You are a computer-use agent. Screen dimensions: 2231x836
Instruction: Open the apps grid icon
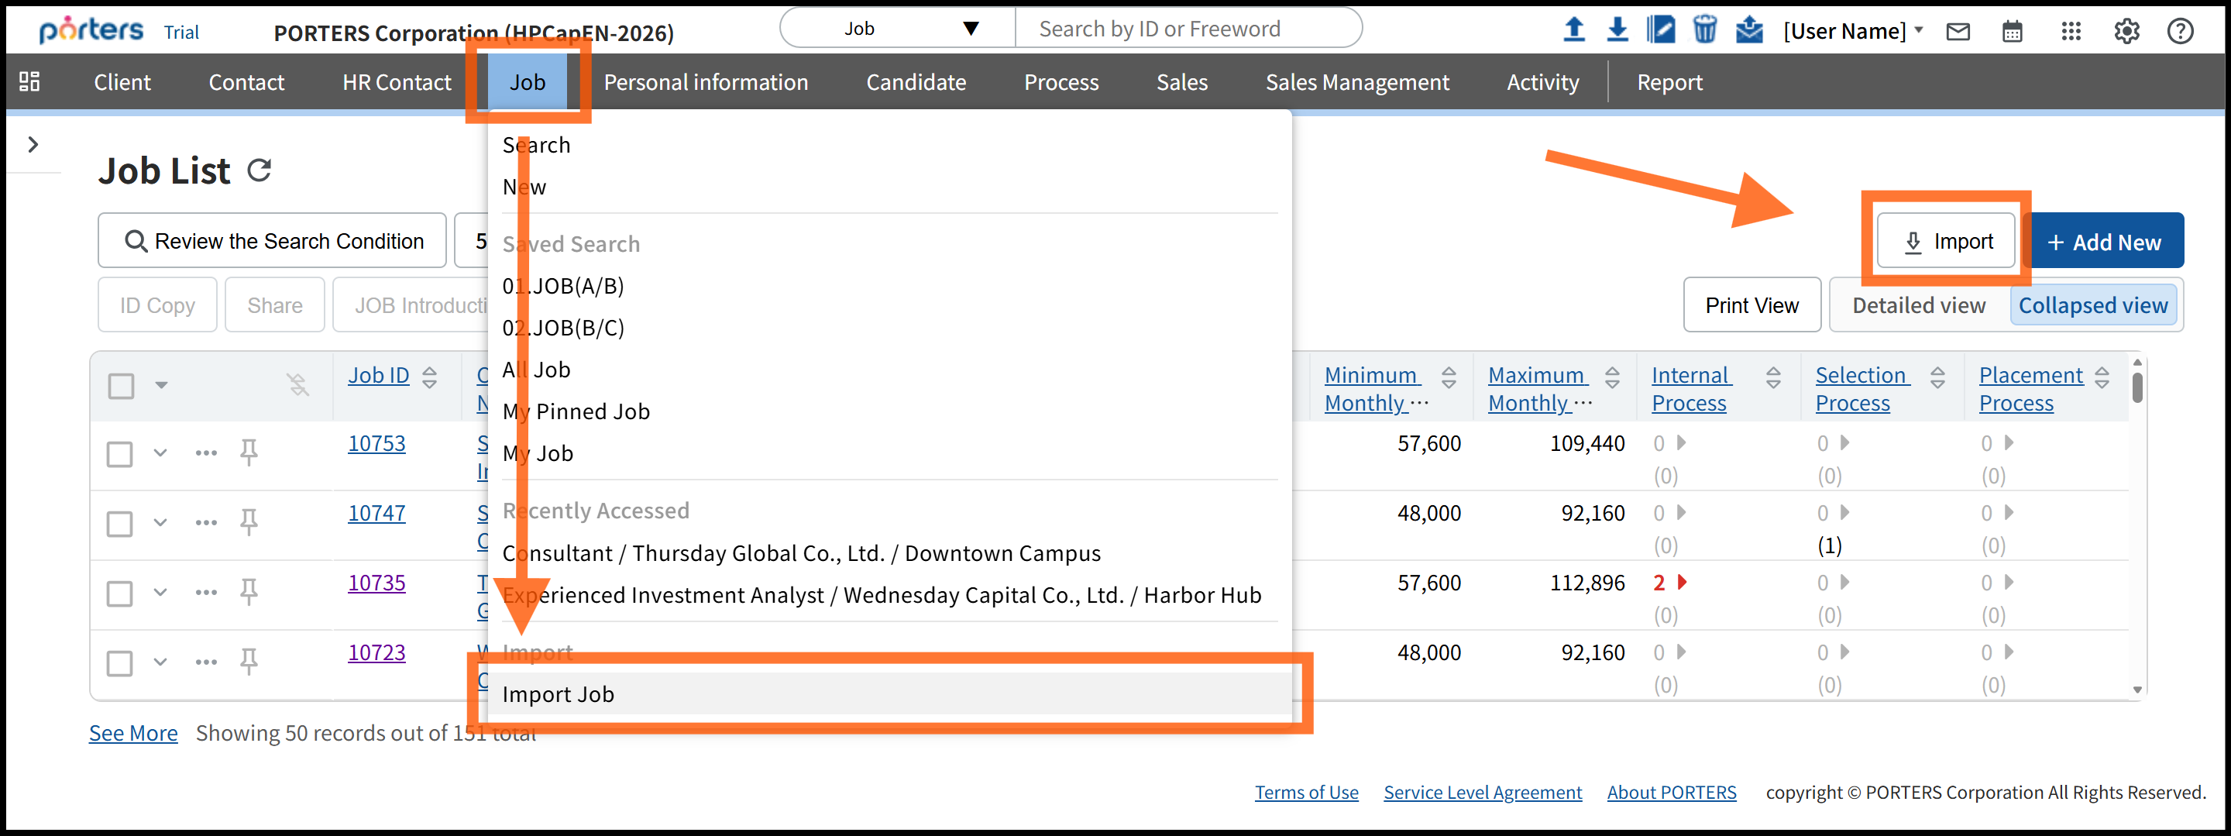click(x=2071, y=32)
